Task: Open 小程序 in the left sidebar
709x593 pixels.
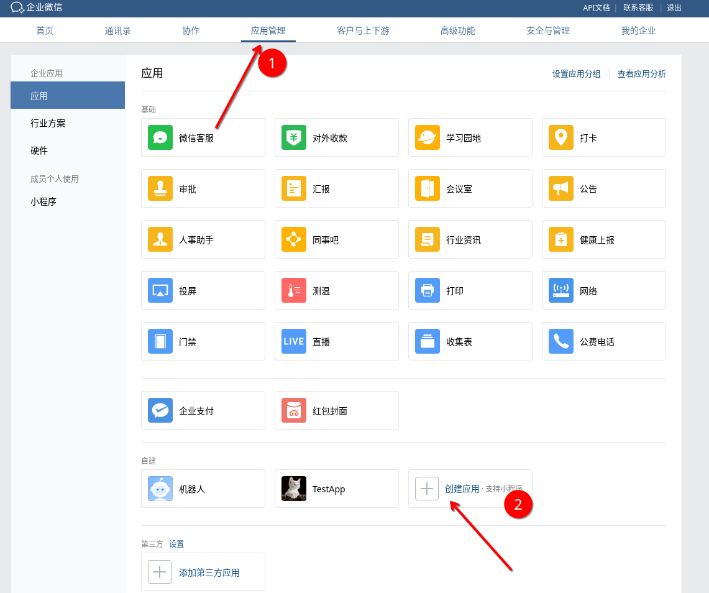Action: click(43, 201)
